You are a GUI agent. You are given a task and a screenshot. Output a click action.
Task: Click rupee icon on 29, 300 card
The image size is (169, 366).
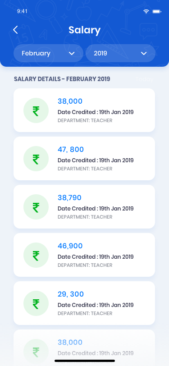click(36, 303)
